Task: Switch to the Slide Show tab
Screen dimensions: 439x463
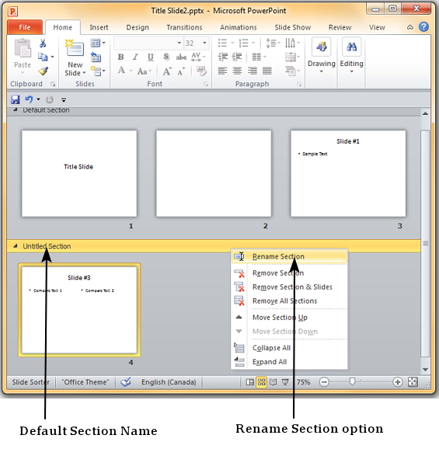Action: pos(292,27)
